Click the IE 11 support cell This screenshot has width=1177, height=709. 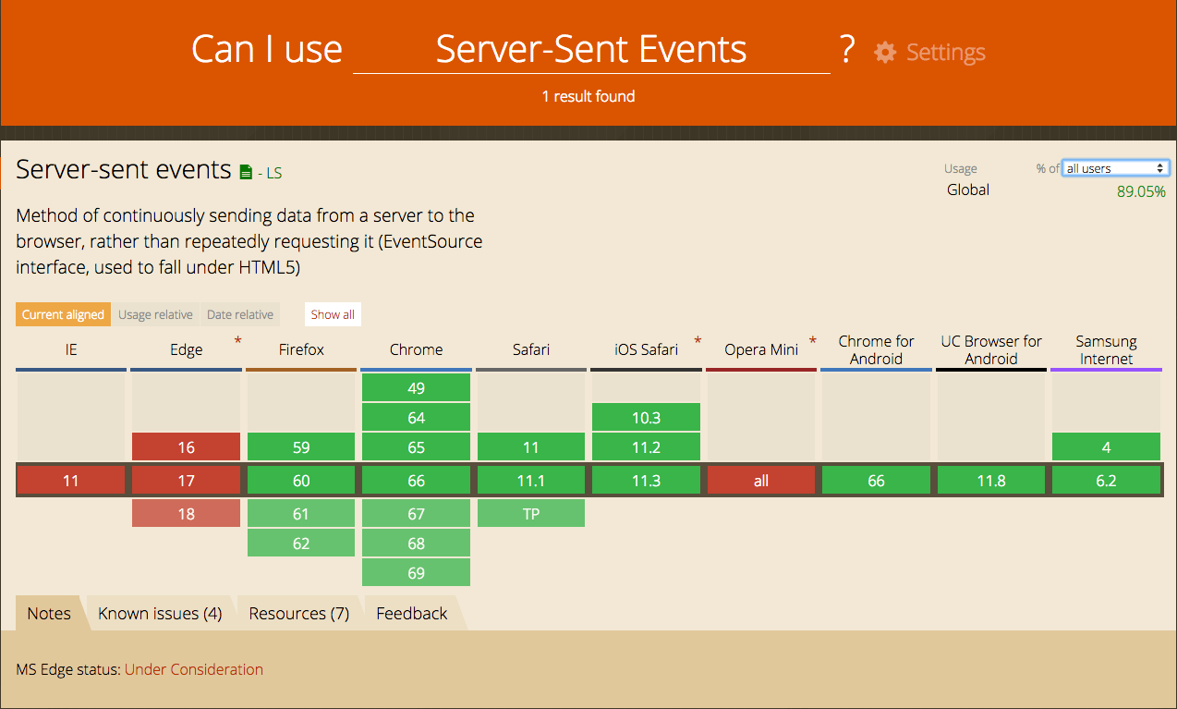71,481
